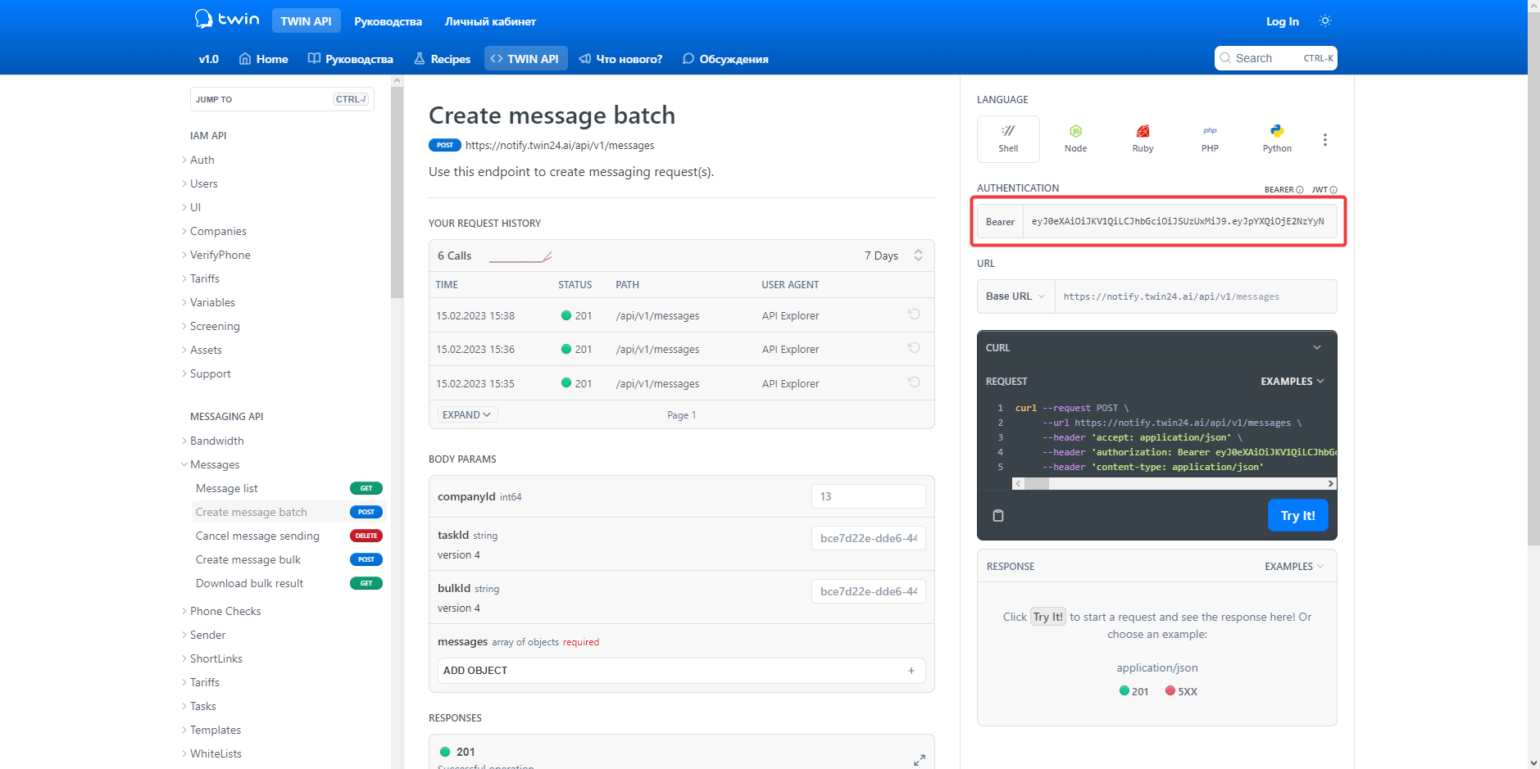
Task: Replay the 15:35 request with its retry icon
Action: click(x=914, y=382)
